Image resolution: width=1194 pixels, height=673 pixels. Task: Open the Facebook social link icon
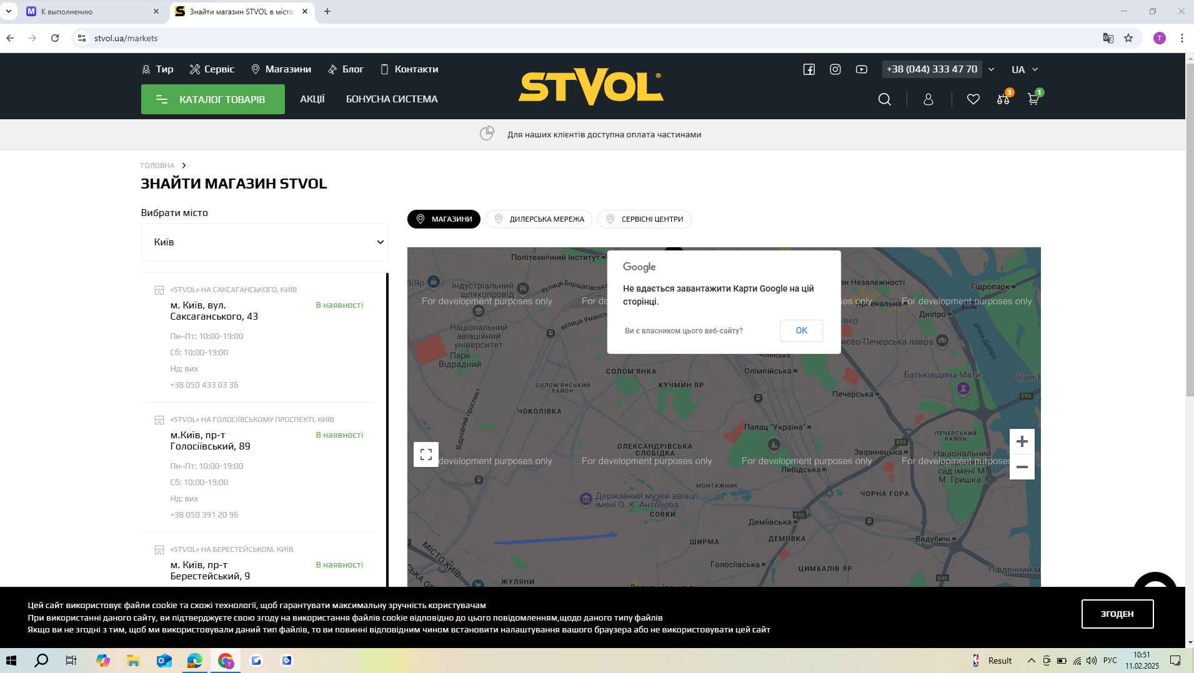point(809,69)
